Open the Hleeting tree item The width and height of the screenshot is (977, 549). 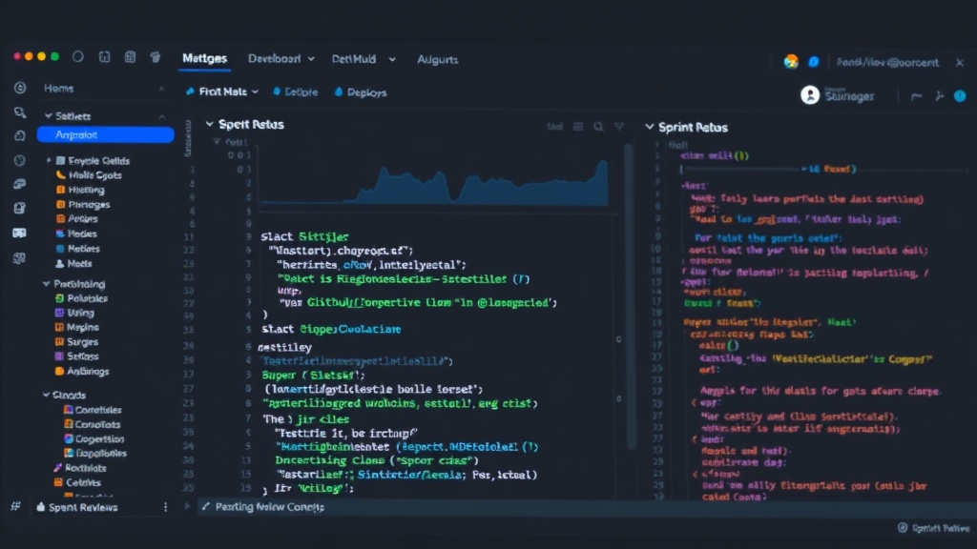[x=86, y=190]
